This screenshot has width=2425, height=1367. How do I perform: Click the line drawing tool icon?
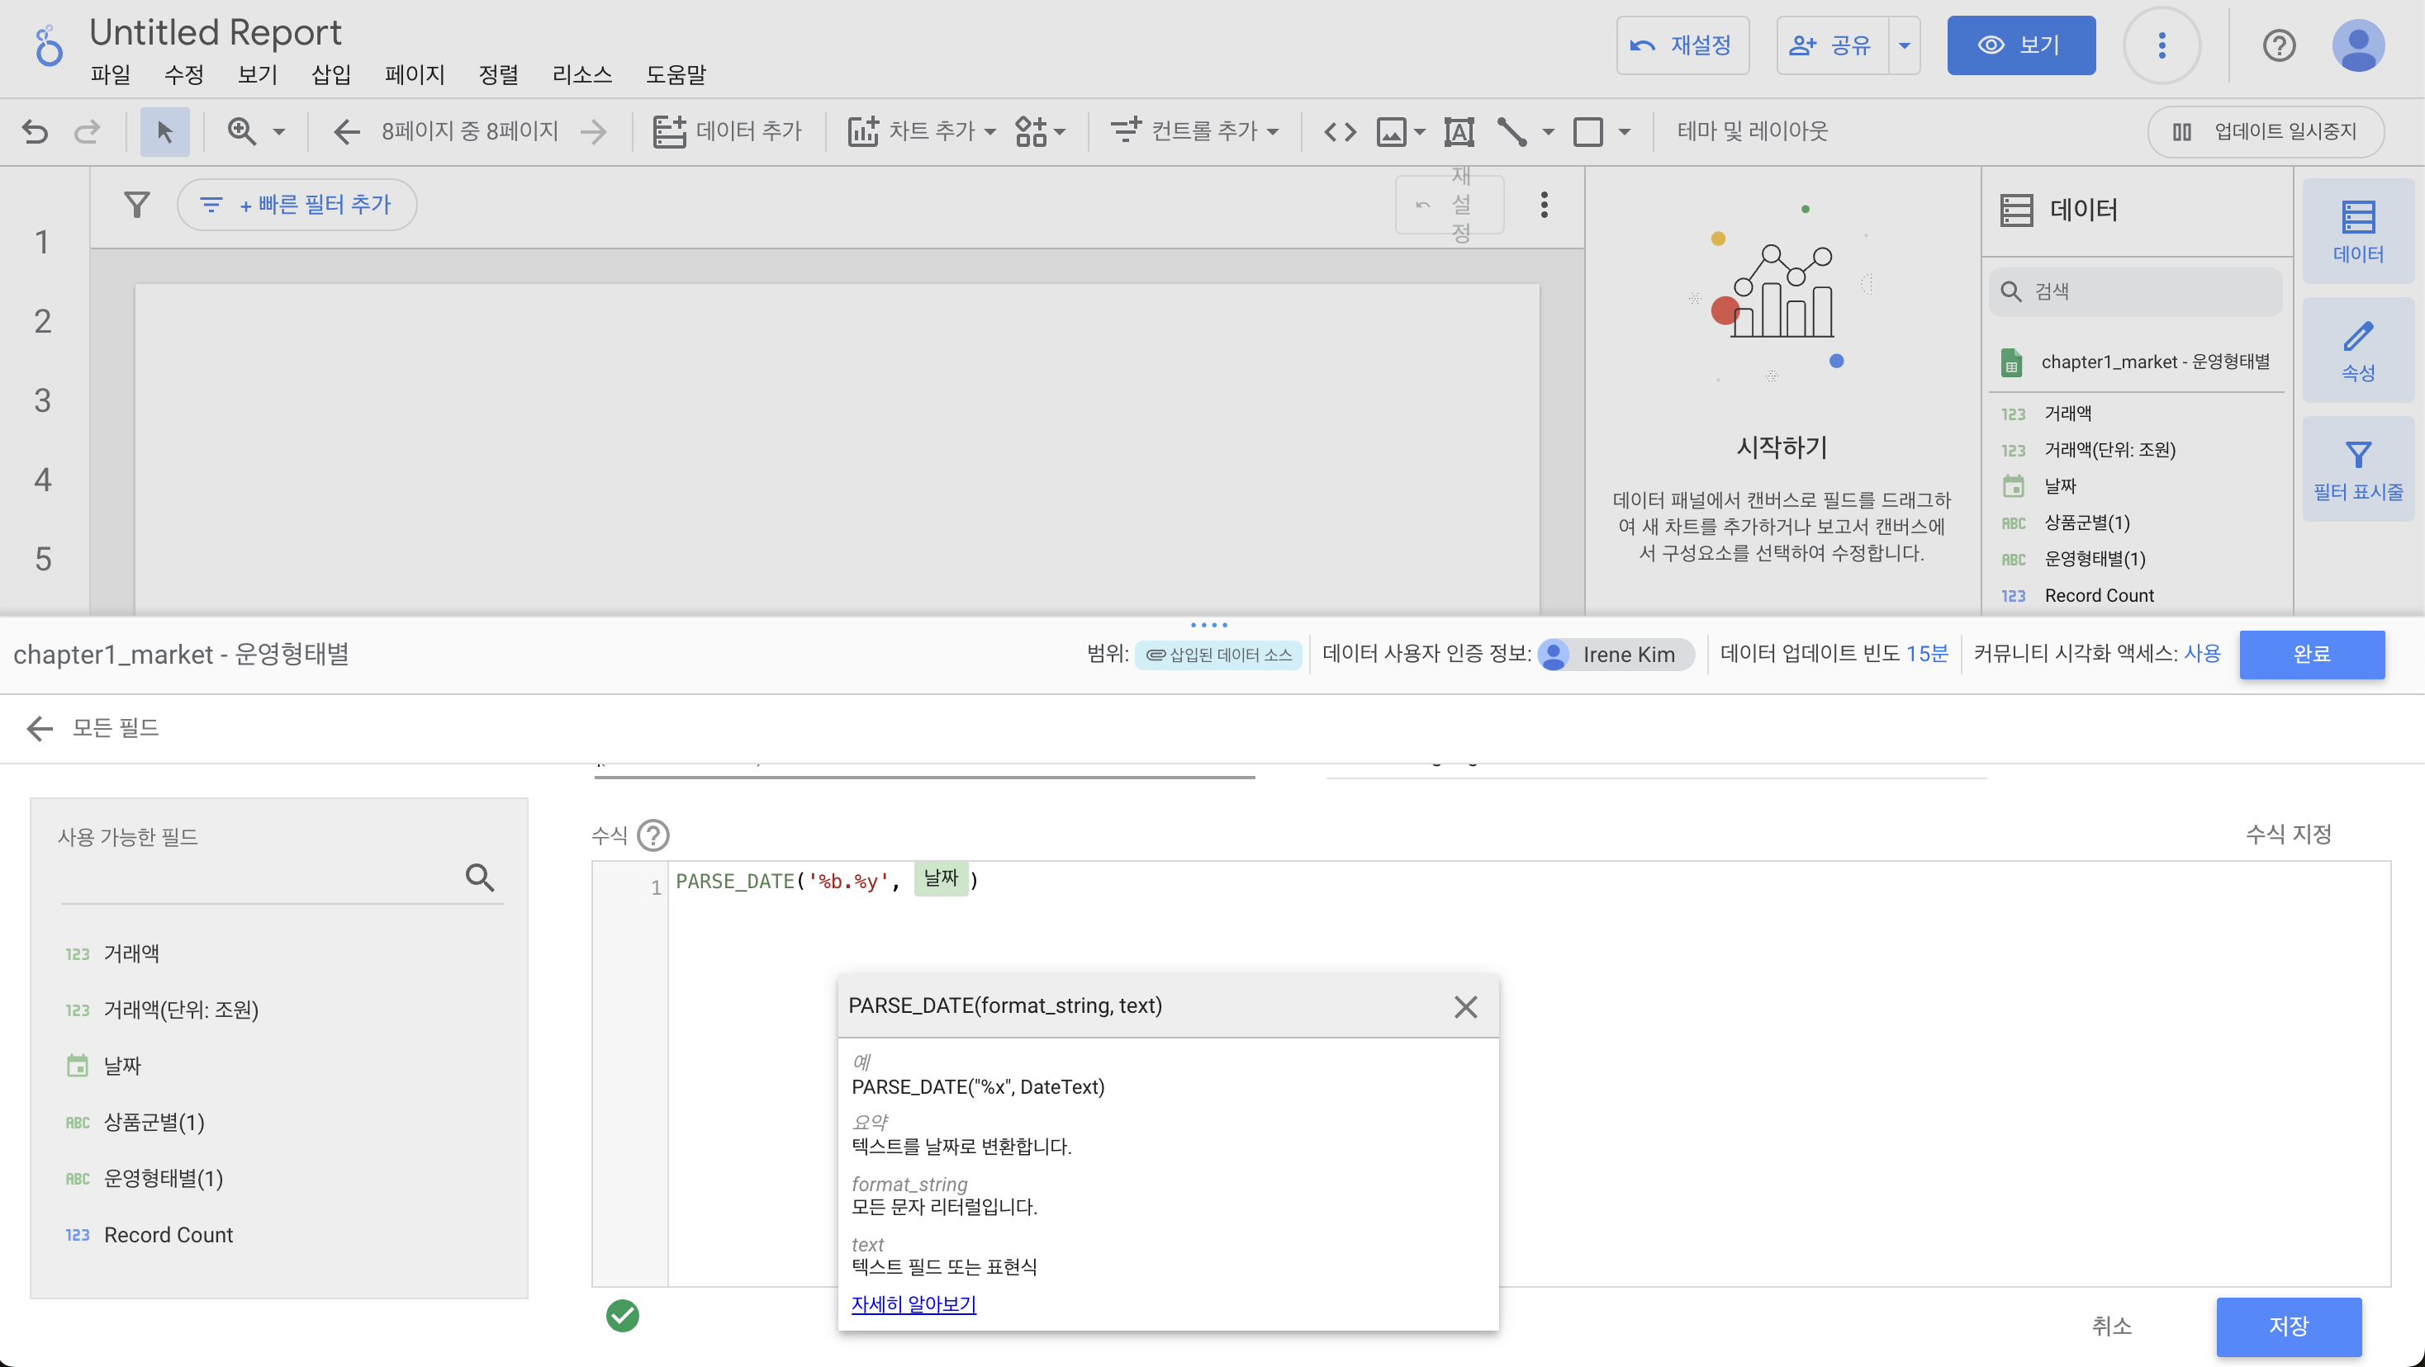pos(1511,132)
